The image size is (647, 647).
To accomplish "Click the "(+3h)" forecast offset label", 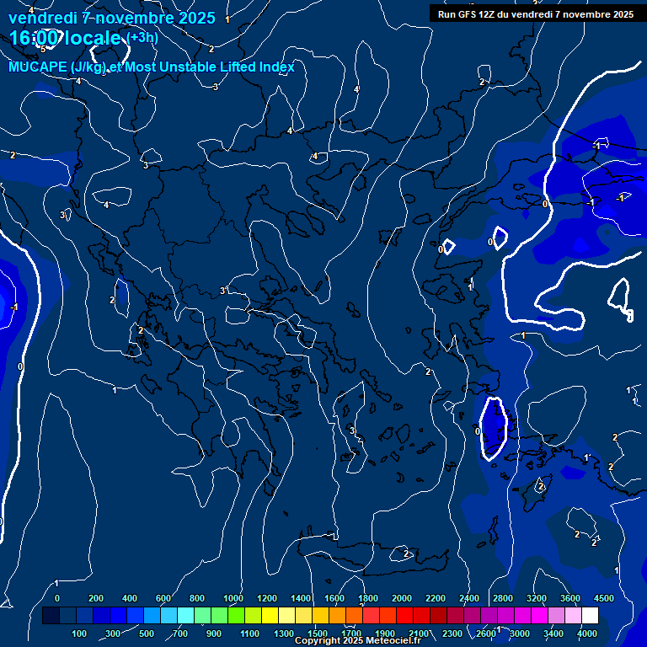I will coord(142,38).
